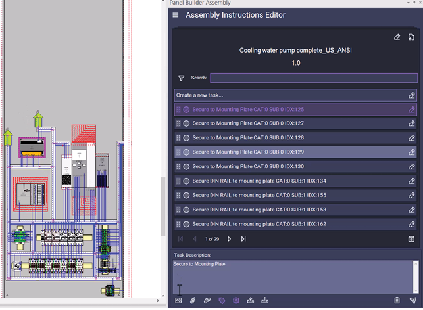Screen dimensions: 423x310
Task: Click the filter funnel icon beside Search
Action: (x=181, y=77)
